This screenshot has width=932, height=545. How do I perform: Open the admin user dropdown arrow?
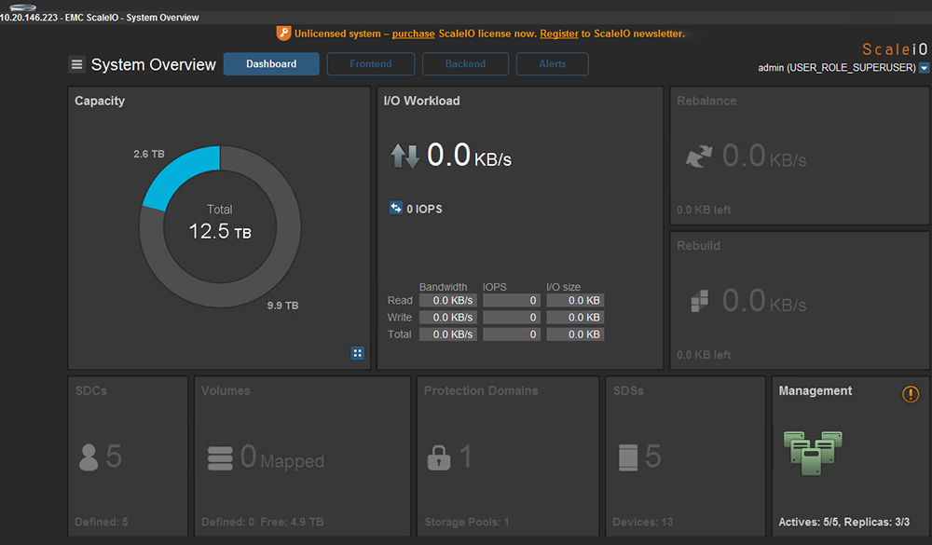point(925,68)
